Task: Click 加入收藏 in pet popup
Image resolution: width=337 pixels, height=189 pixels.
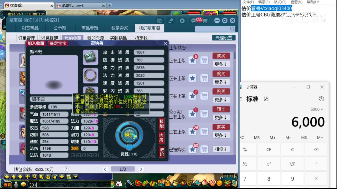Action: (36, 43)
